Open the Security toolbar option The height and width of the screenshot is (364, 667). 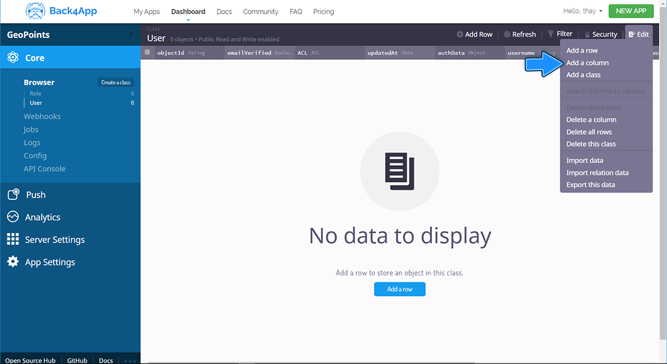[601, 35]
